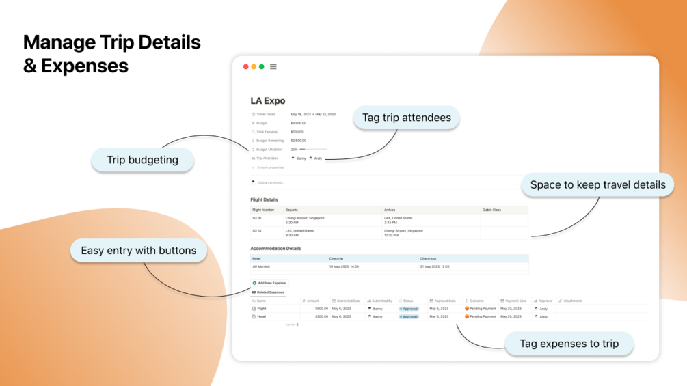Open the hamburger menu icon in window header

(273, 66)
